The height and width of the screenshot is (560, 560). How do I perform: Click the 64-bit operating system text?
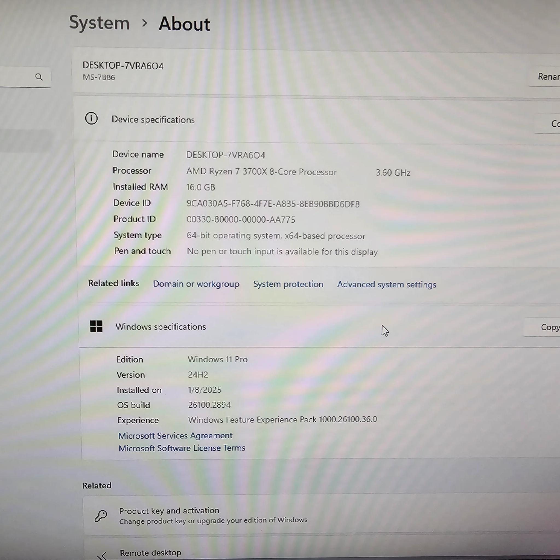(276, 236)
